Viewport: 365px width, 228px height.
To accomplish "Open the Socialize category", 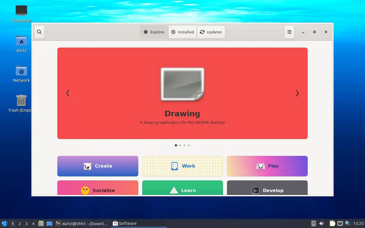I will click(98, 188).
